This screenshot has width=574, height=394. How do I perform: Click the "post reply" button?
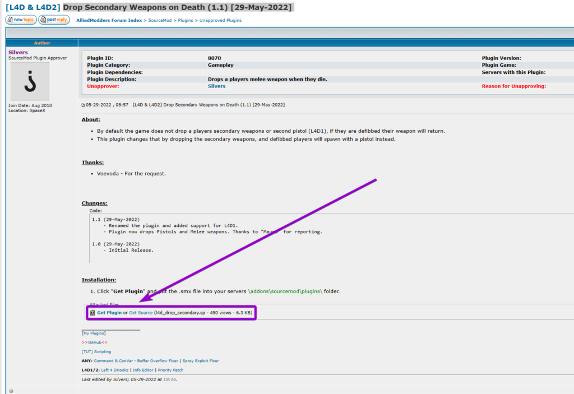(x=53, y=19)
